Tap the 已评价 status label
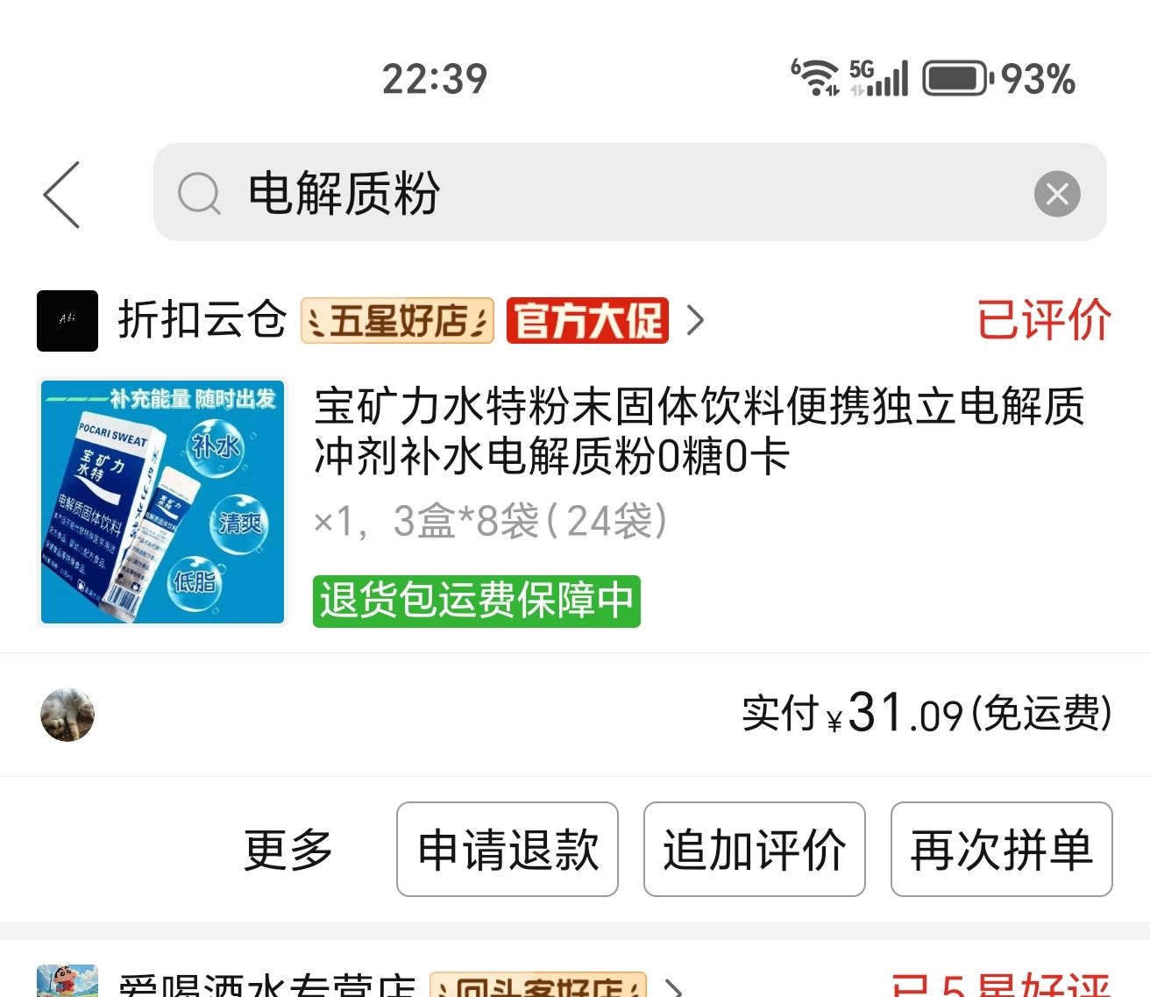The width and height of the screenshot is (1150, 997). (1044, 320)
